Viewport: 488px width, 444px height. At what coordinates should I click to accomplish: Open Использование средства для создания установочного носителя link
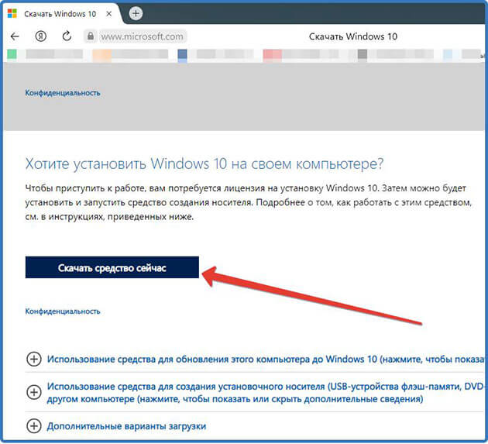click(x=266, y=393)
